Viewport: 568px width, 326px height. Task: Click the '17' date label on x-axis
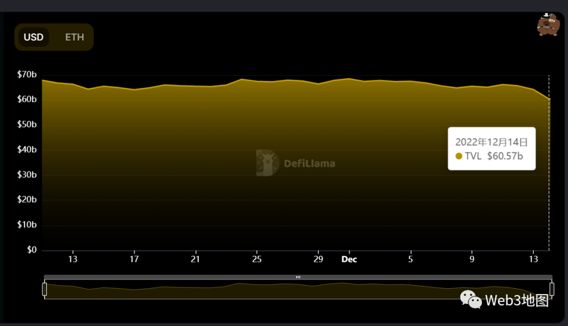click(135, 259)
